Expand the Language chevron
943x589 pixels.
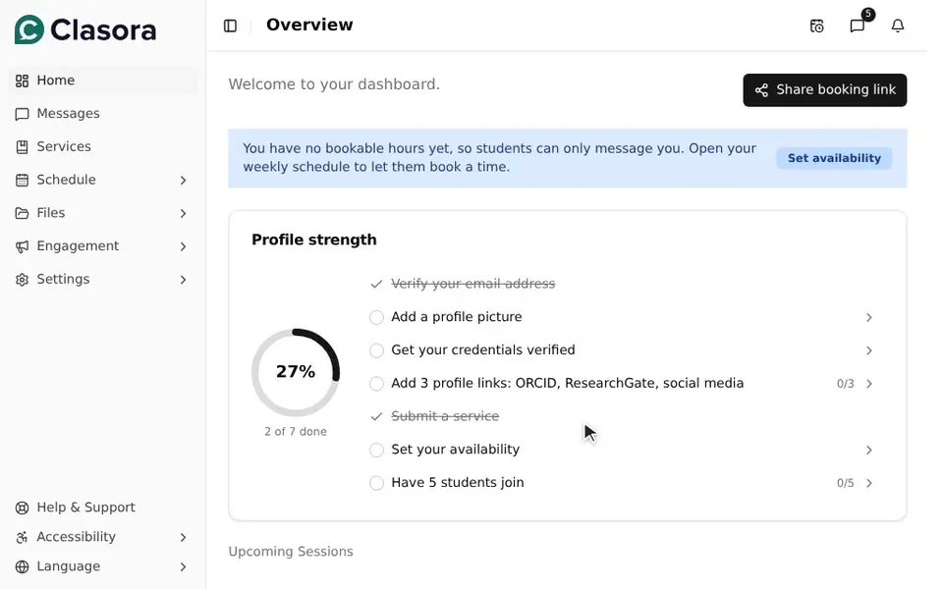coord(183,566)
